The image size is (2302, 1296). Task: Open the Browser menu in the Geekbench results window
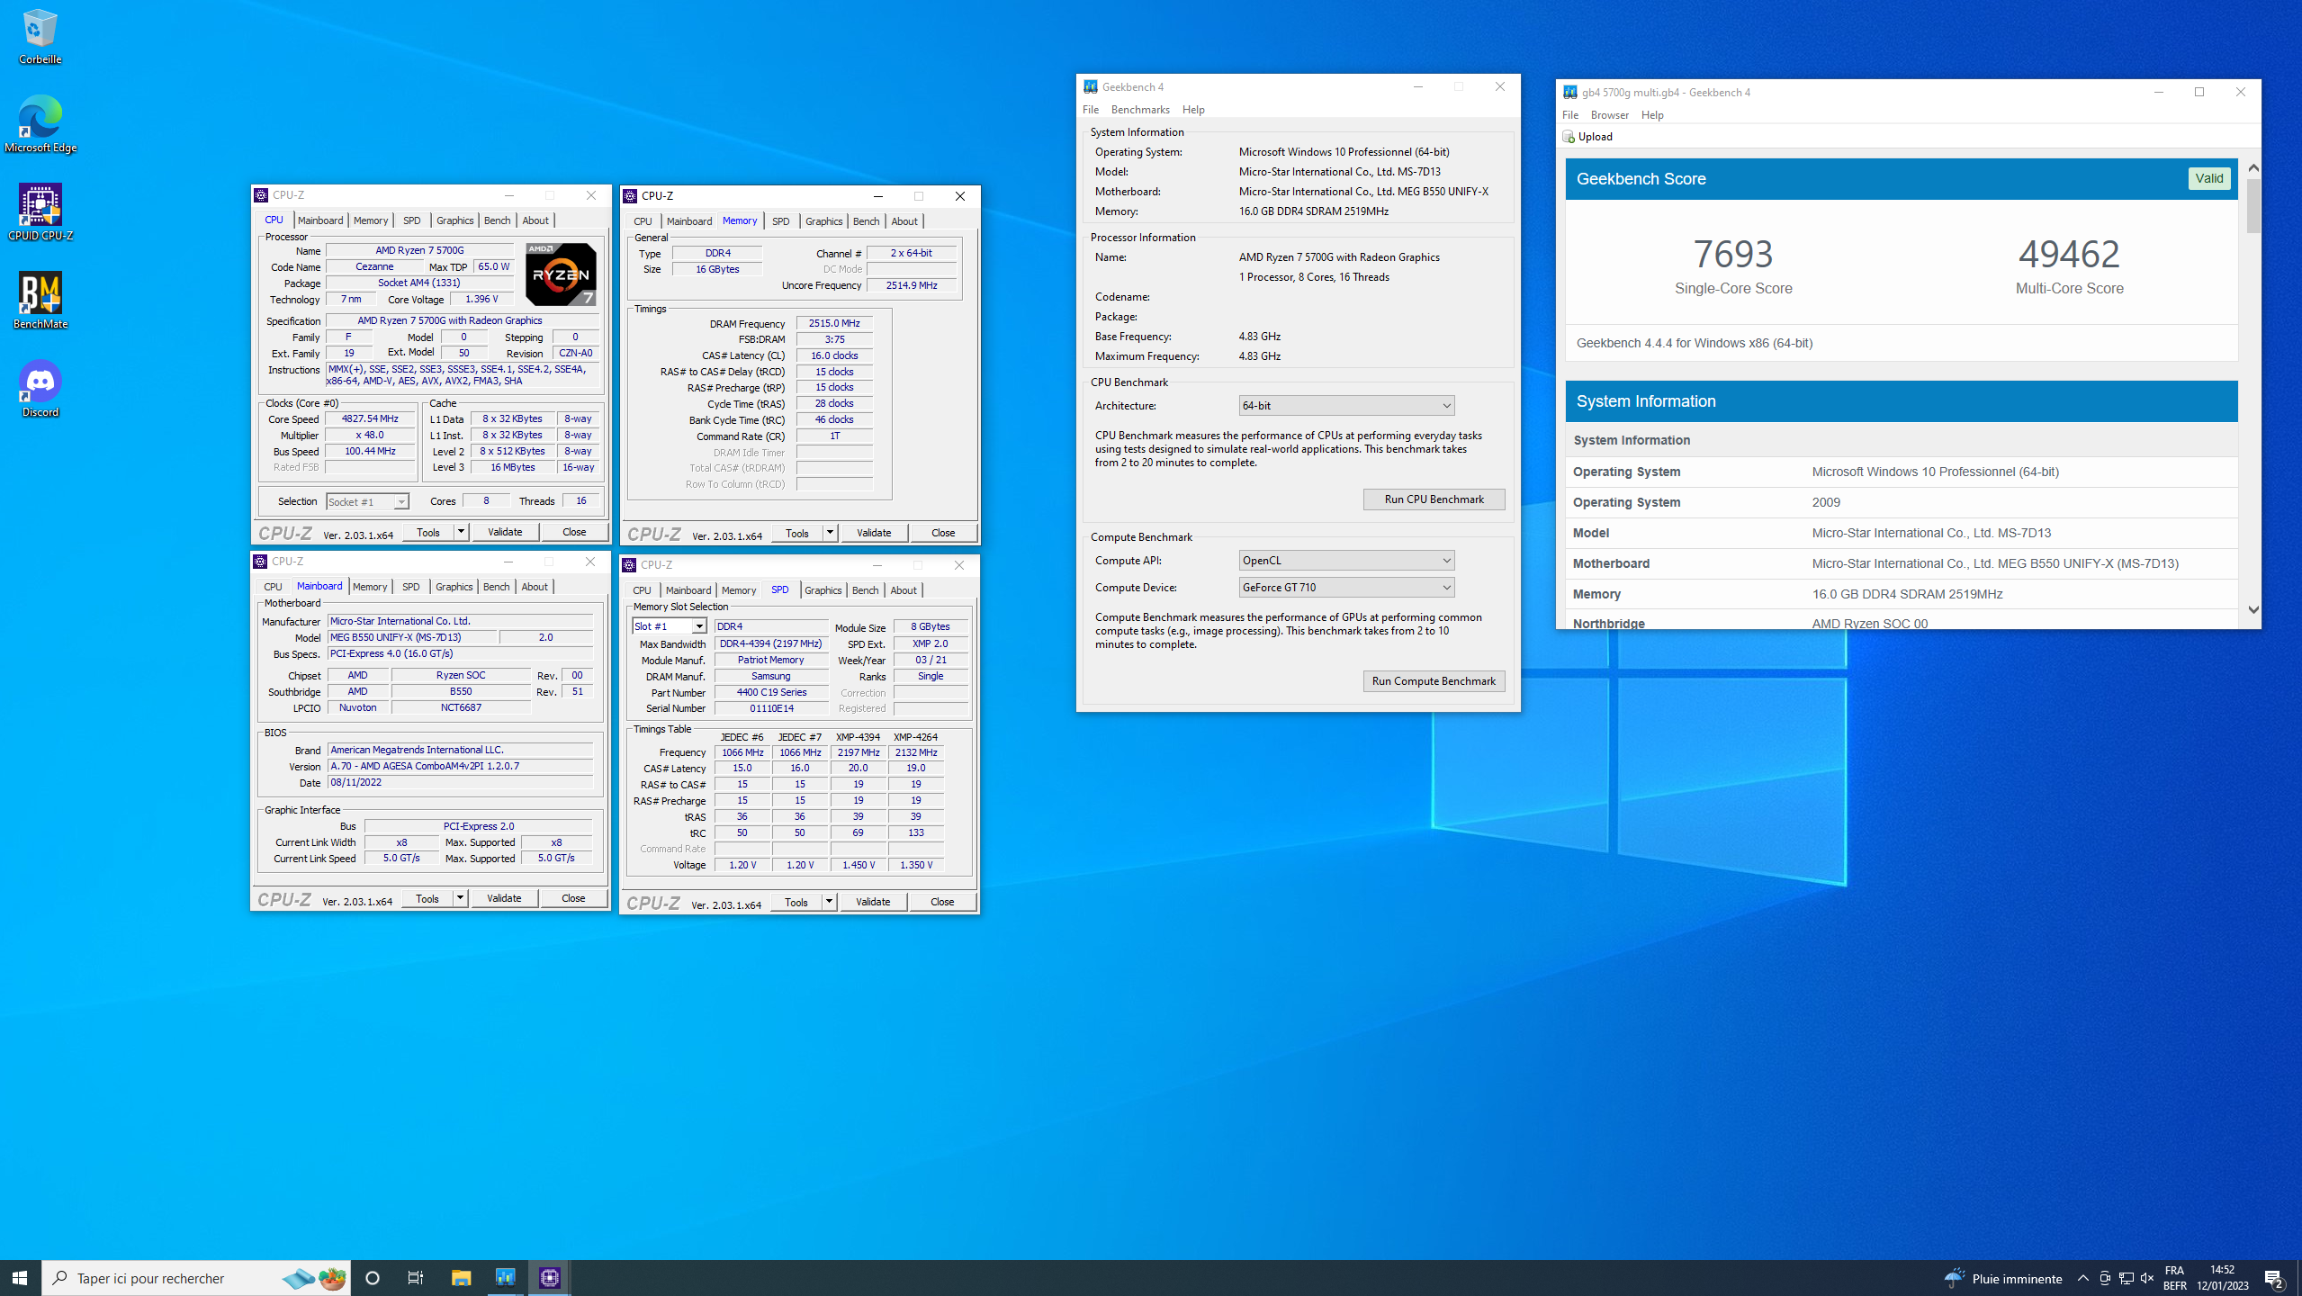point(1609,115)
